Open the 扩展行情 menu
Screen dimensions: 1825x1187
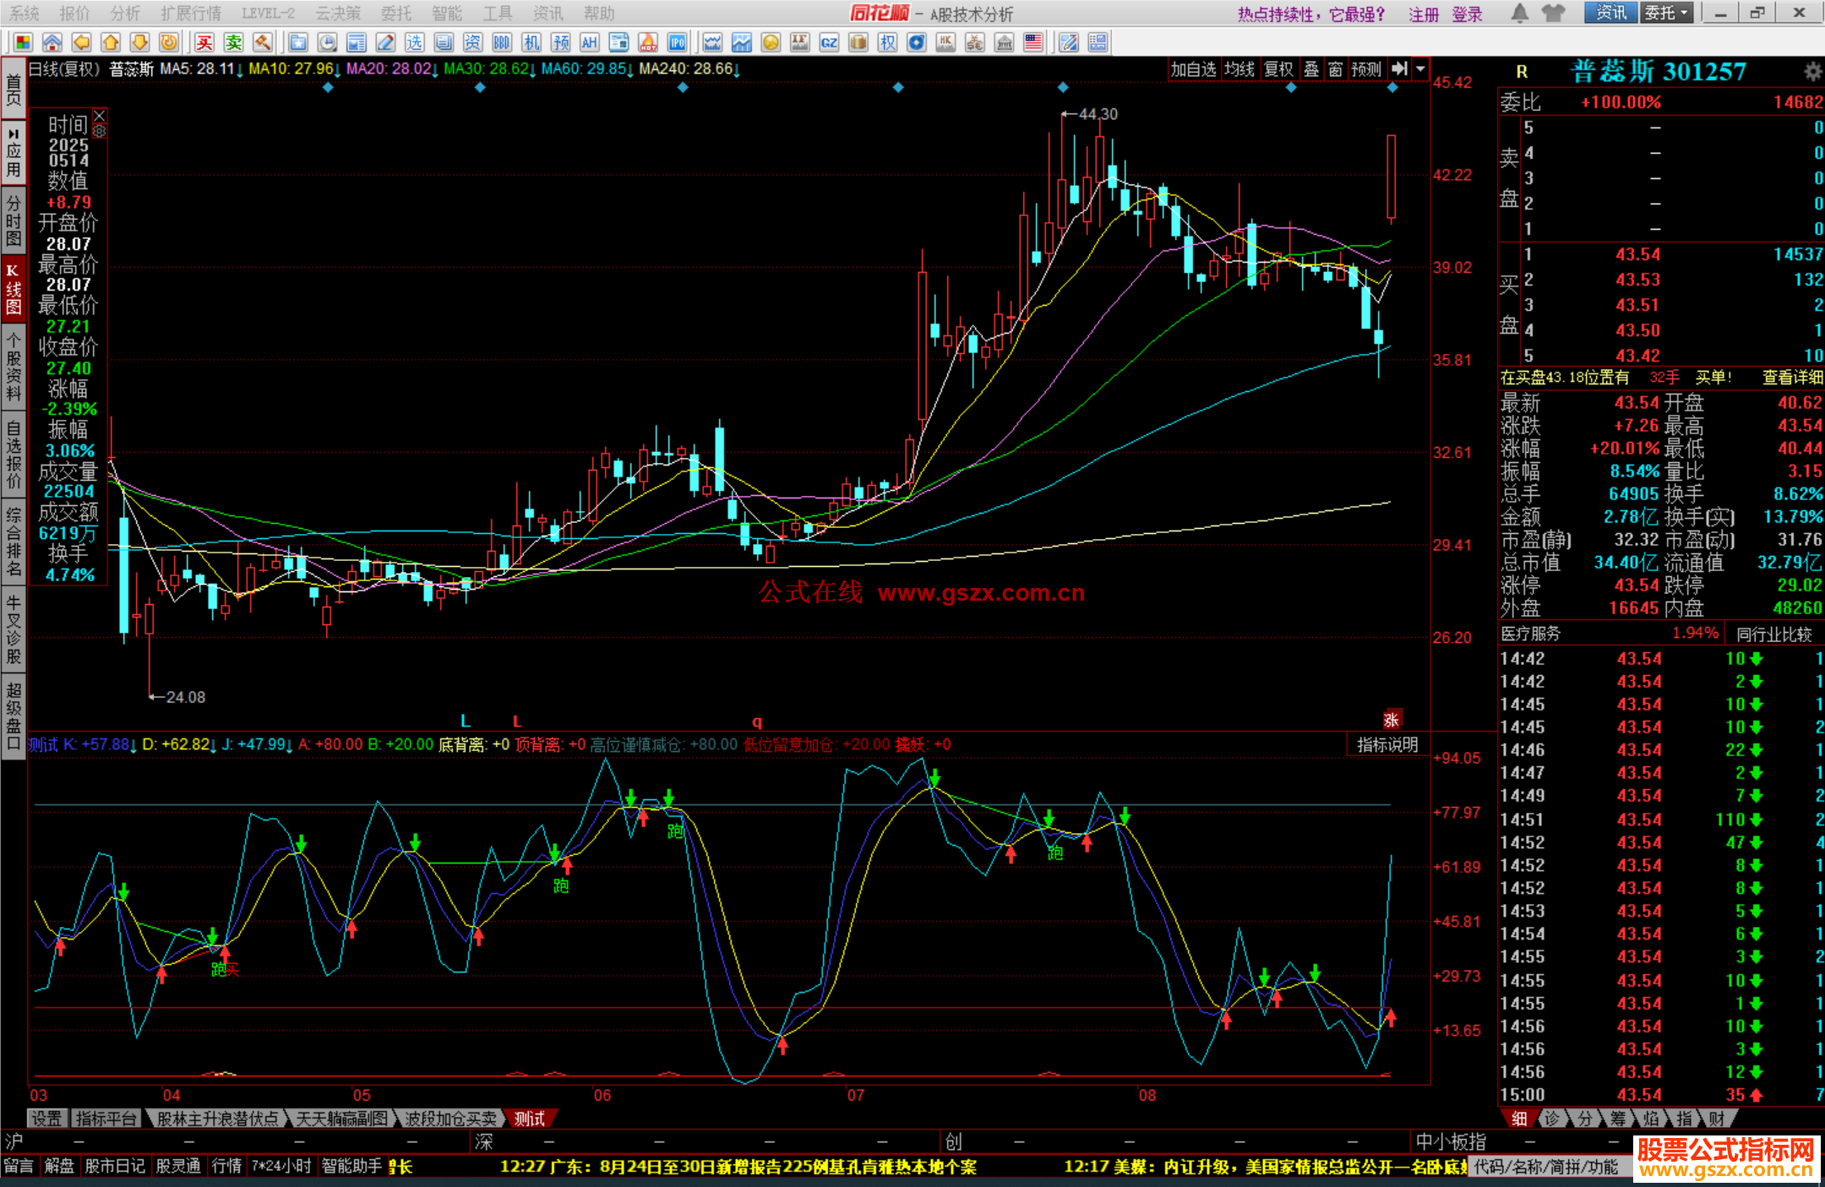click(191, 13)
